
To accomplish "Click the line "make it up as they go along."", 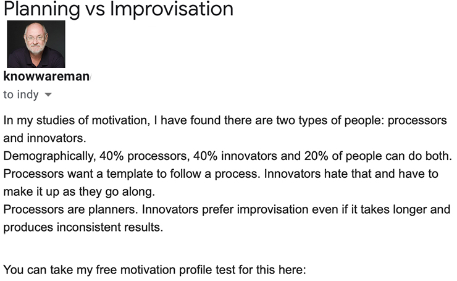I will pyautogui.click(x=79, y=192).
